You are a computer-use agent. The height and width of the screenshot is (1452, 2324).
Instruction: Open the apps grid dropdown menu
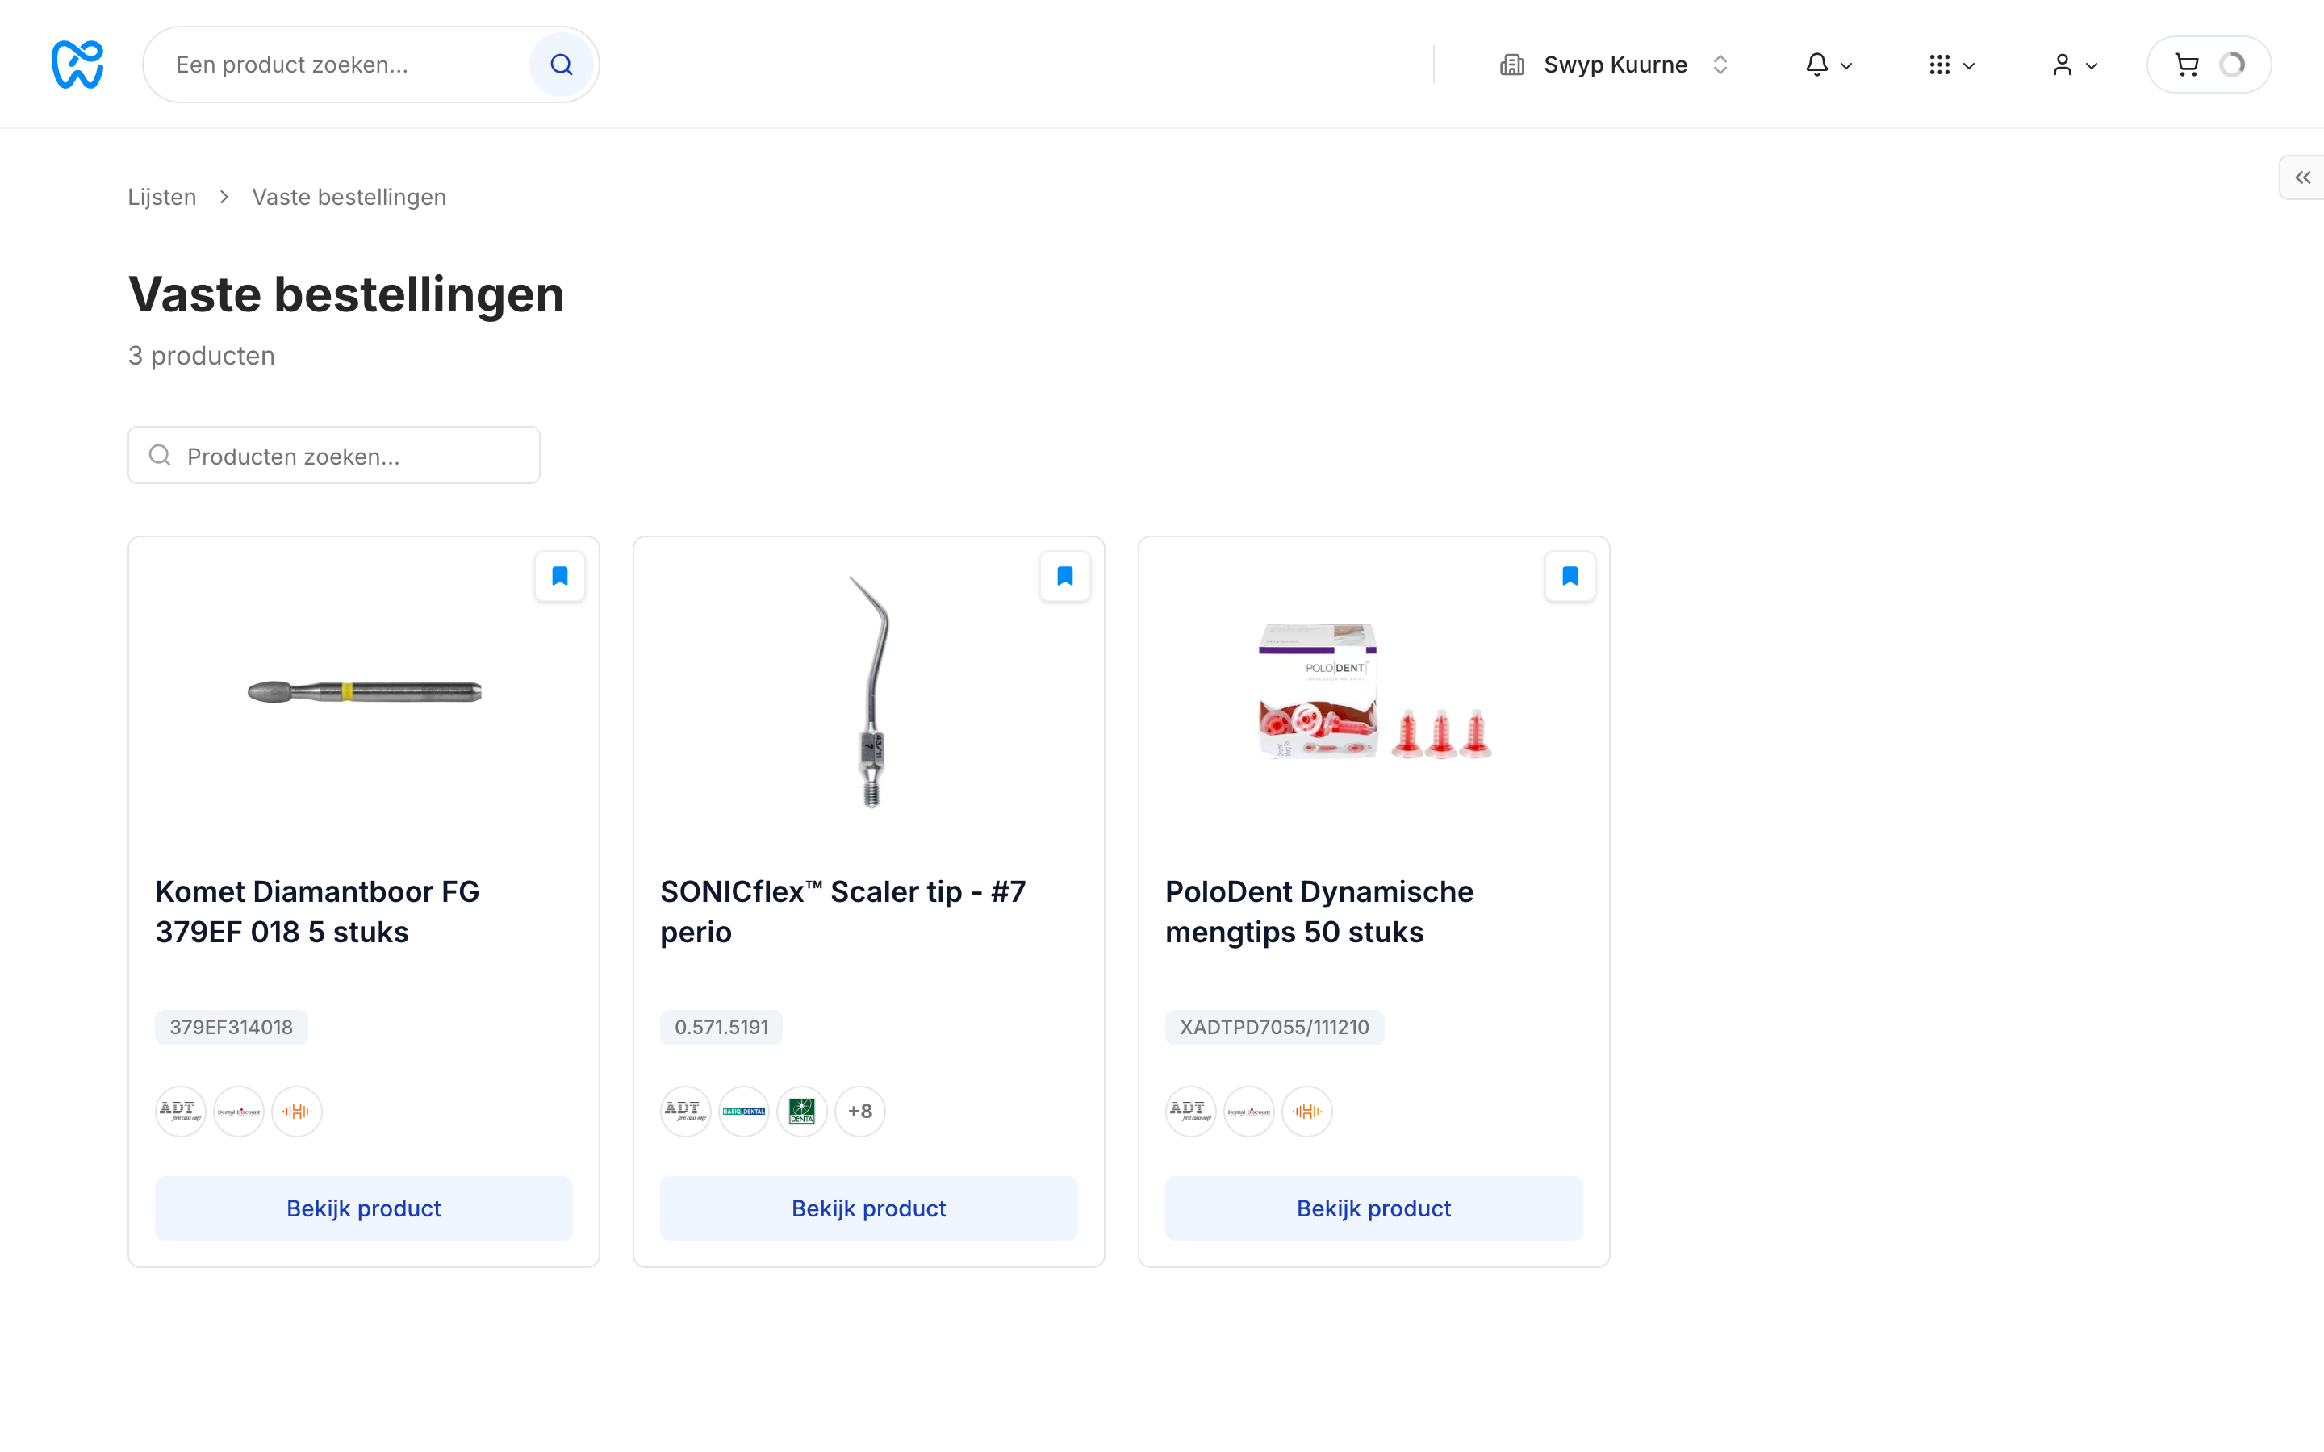[1951, 65]
